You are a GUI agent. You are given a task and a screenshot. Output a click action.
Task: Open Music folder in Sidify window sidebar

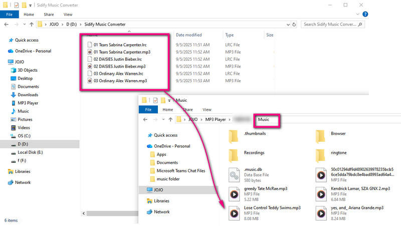click(23, 111)
